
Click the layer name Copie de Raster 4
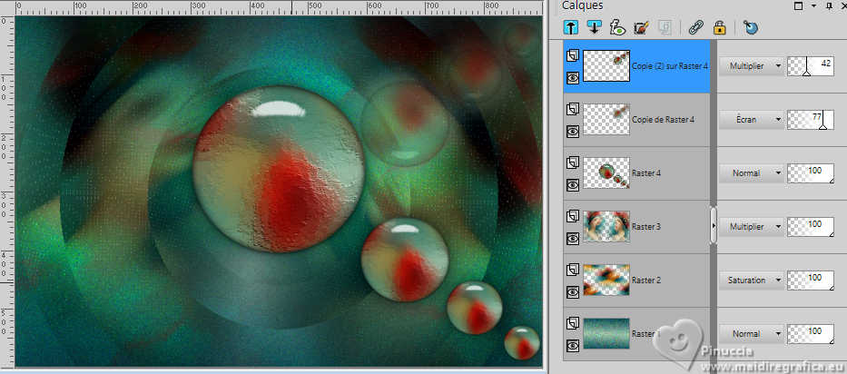[663, 120]
